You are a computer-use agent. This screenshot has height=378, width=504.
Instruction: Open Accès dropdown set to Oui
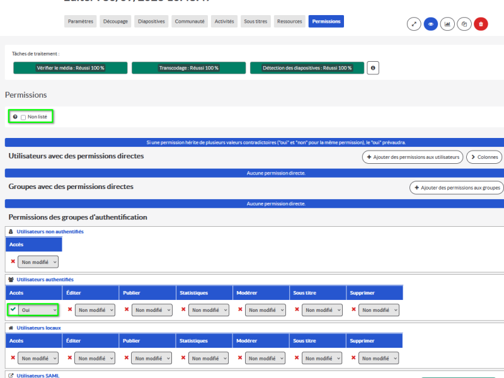click(38, 310)
